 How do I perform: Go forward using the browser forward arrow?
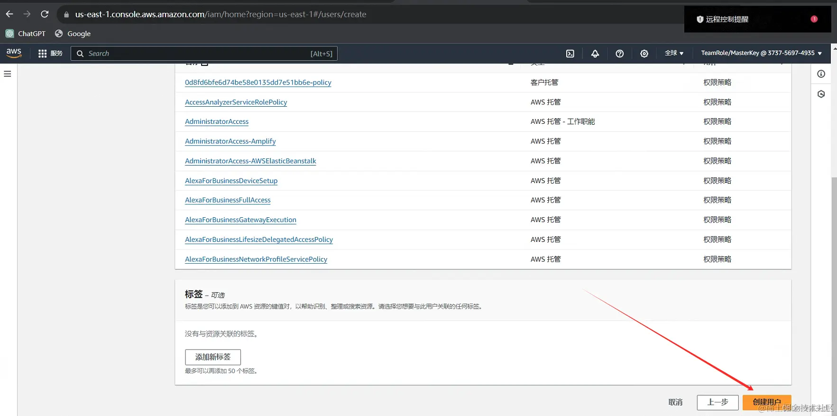click(27, 14)
